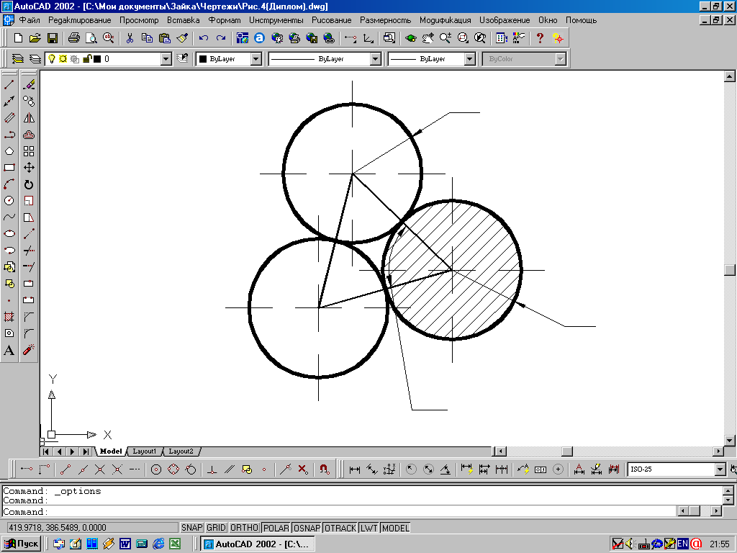The height and width of the screenshot is (553, 737).
Task: Open the Формат menu
Action: [x=224, y=20]
